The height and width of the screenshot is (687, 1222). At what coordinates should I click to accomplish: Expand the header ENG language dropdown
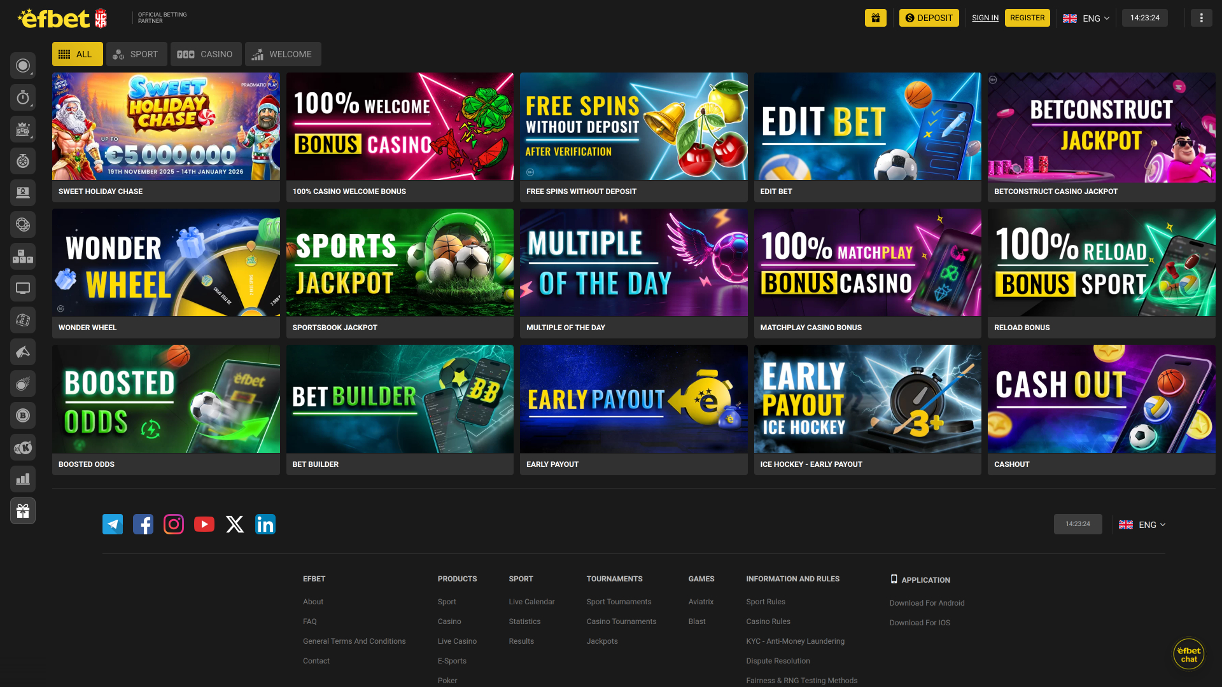click(1086, 18)
